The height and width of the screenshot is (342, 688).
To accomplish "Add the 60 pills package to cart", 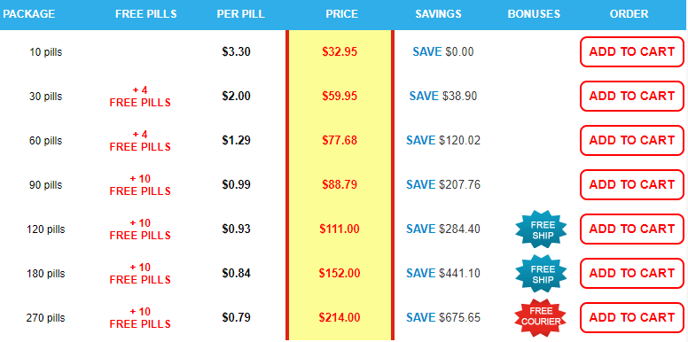I will [632, 140].
